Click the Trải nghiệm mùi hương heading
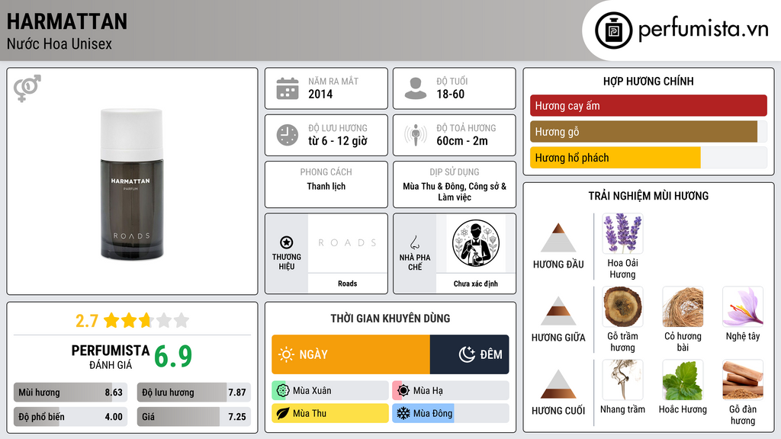The width and height of the screenshot is (781, 439). pyautogui.click(x=648, y=196)
